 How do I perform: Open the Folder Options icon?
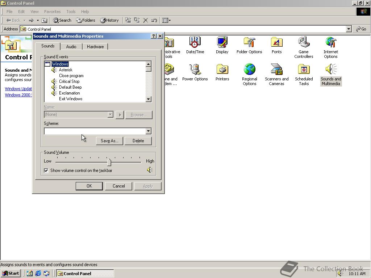coord(249,43)
